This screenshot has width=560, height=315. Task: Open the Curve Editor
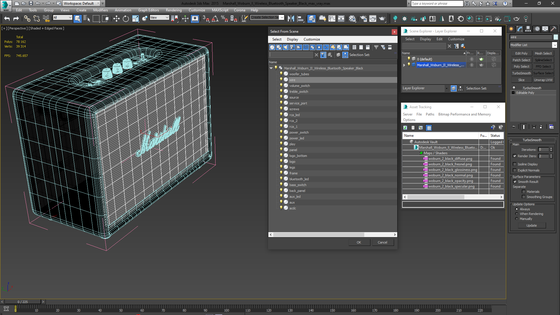332,19
